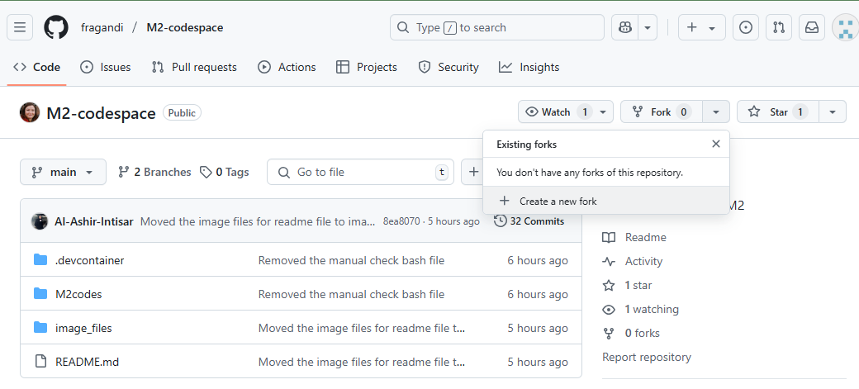Close the Existing forks popup
859x389 pixels.
(x=715, y=144)
